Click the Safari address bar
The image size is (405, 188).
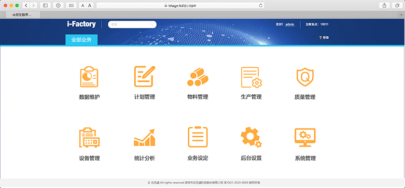(180, 5)
